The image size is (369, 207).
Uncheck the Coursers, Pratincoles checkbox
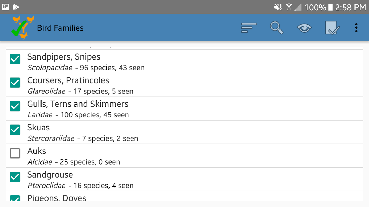(15, 83)
